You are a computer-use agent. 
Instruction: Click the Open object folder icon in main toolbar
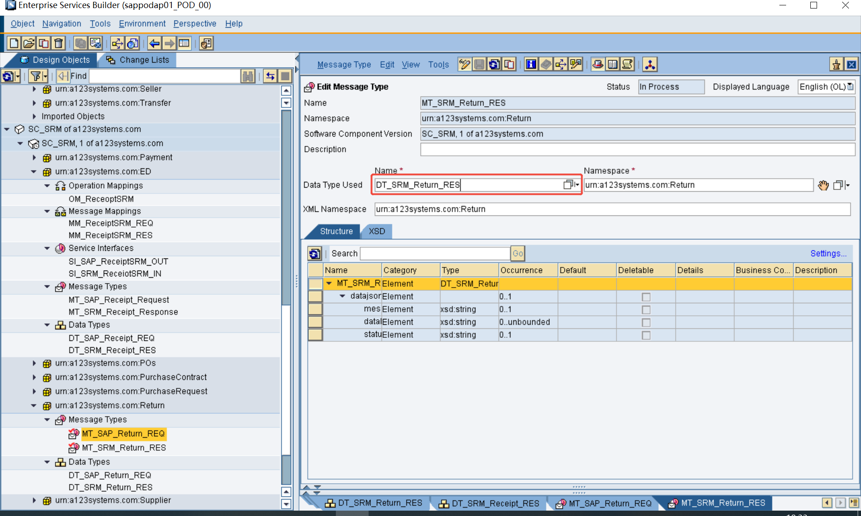click(x=29, y=43)
